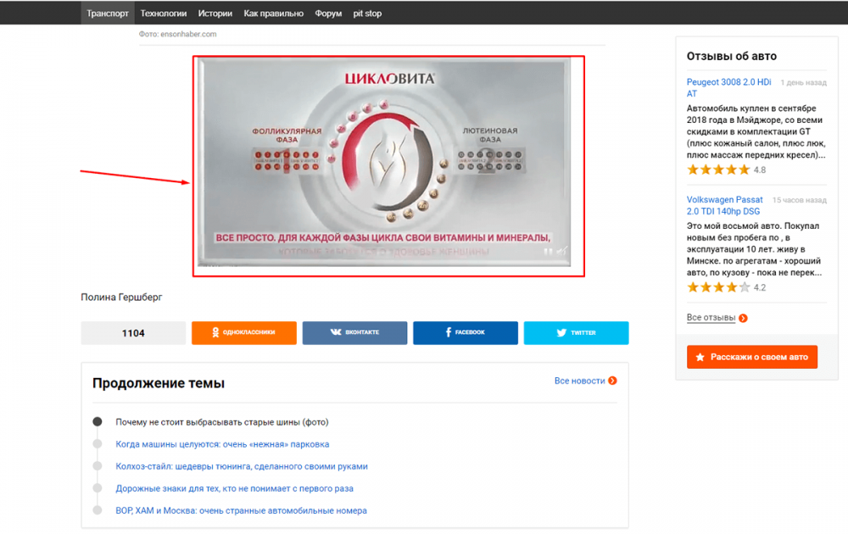848x534 pixels.
Task: Click the 'Продолжение темы' heading
Action: click(x=159, y=383)
